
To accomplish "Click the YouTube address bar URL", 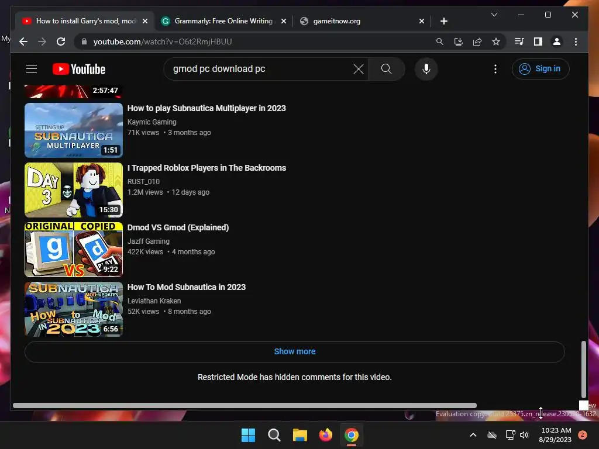I will [x=163, y=42].
